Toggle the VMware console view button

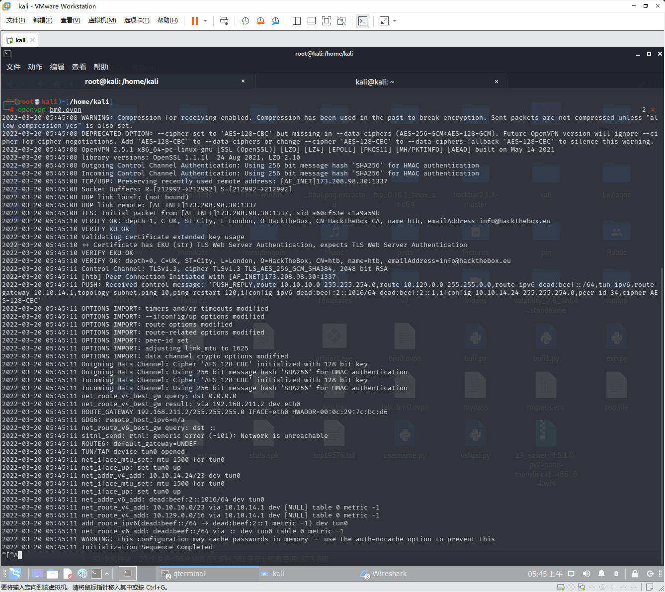coord(363,20)
